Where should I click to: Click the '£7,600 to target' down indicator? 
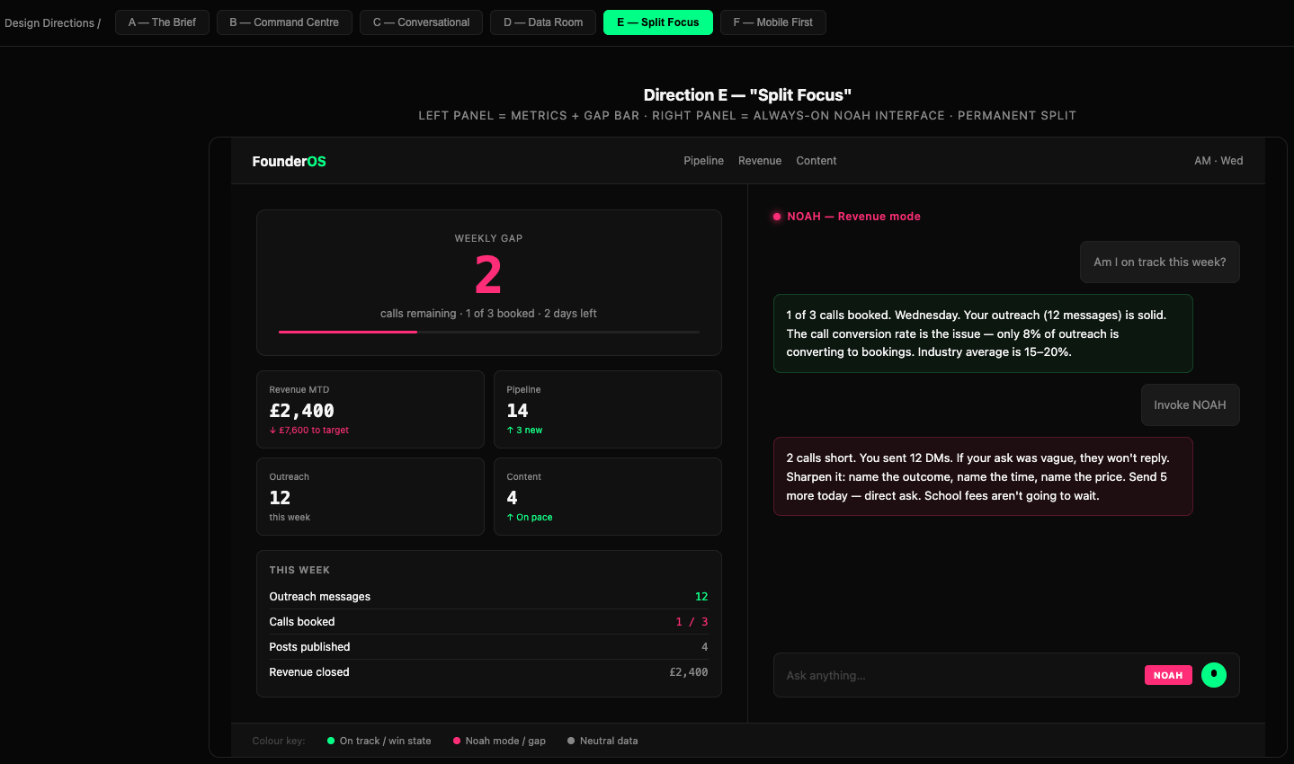[x=309, y=431]
